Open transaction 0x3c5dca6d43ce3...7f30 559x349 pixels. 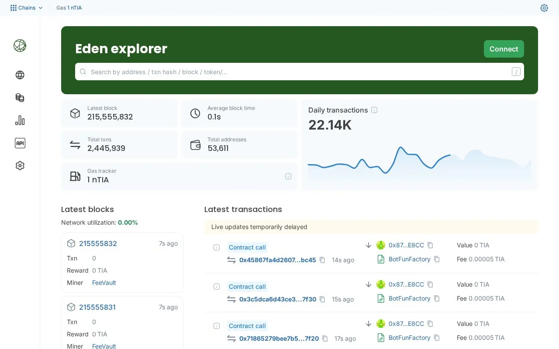pyautogui.click(x=278, y=299)
